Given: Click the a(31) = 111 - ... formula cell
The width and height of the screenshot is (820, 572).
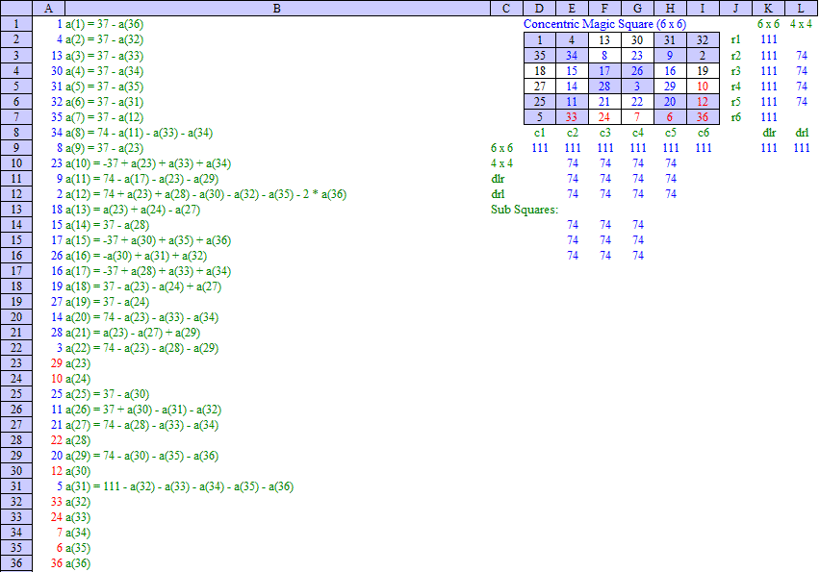Looking at the screenshot, I should (179, 486).
